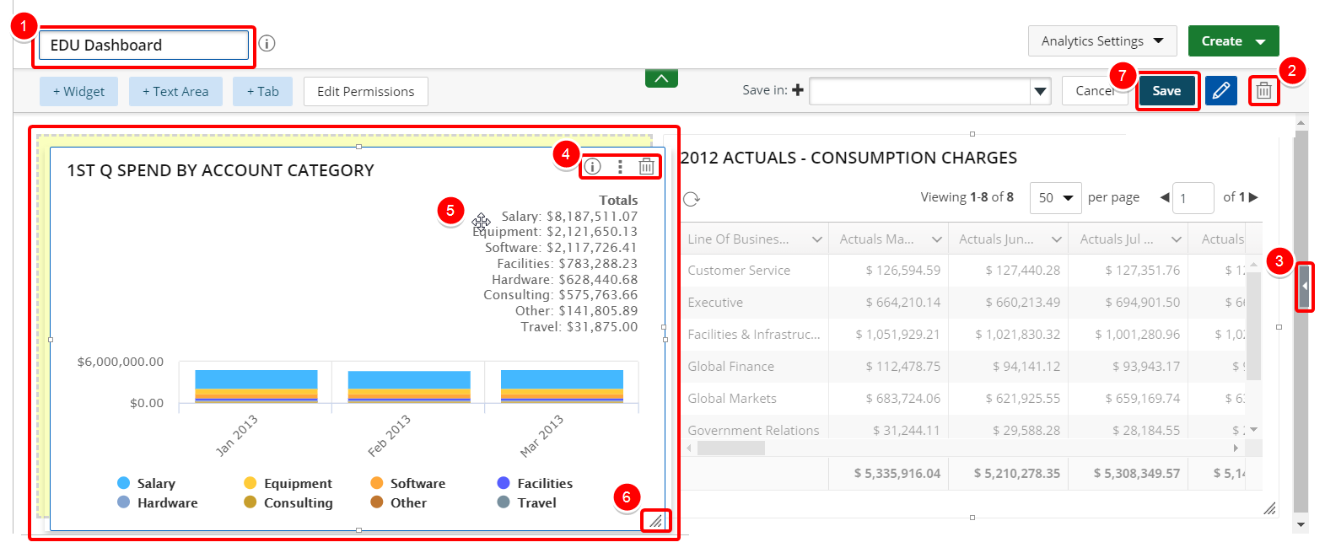This screenshot has width=1325, height=553.
Task: Click the Cancel button
Action: (x=1095, y=91)
